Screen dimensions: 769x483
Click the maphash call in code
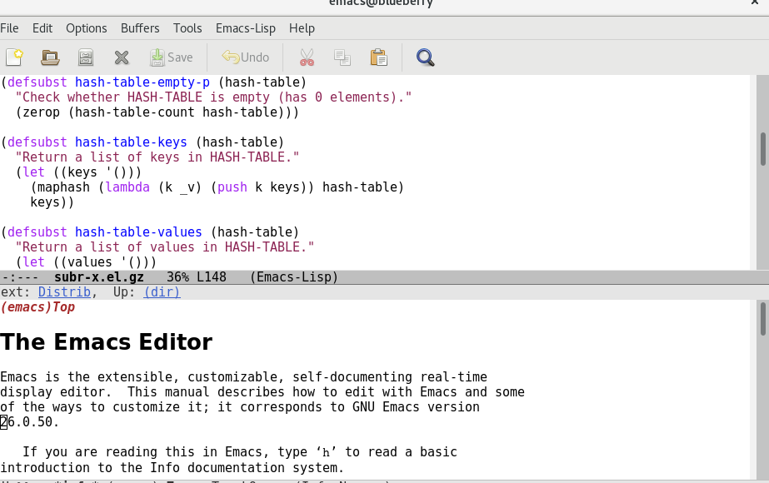pyautogui.click(x=64, y=187)
